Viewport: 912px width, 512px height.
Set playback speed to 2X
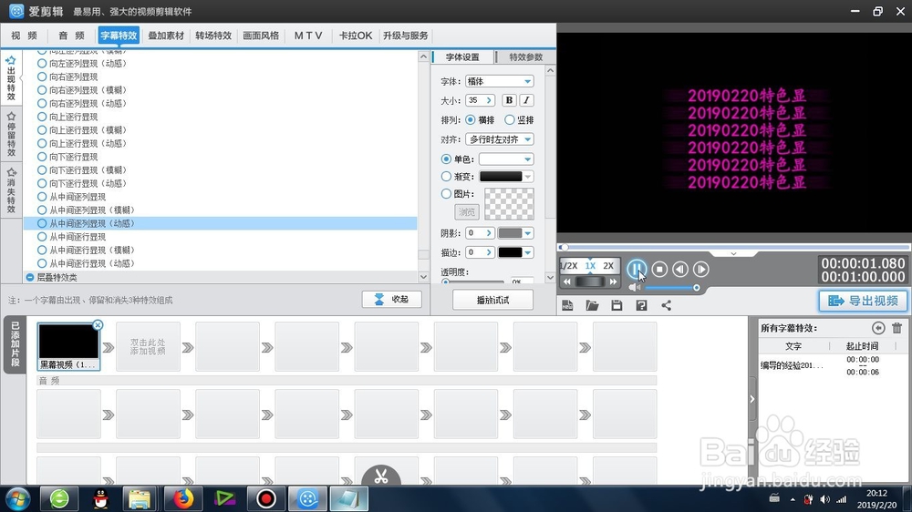(608, 266)
